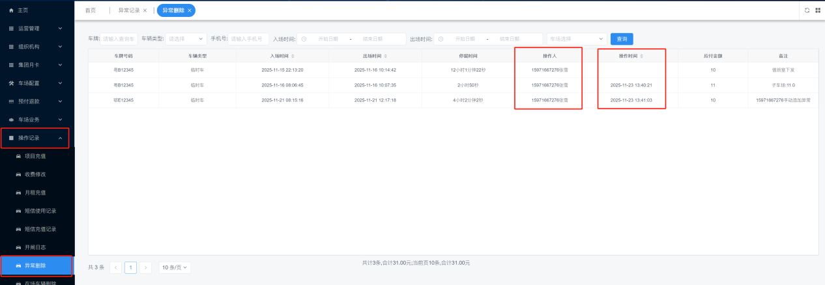The height and width of the screenshot is (285, 825).
Task: Sort table by 出场时间 column
Action: point(386,56)
